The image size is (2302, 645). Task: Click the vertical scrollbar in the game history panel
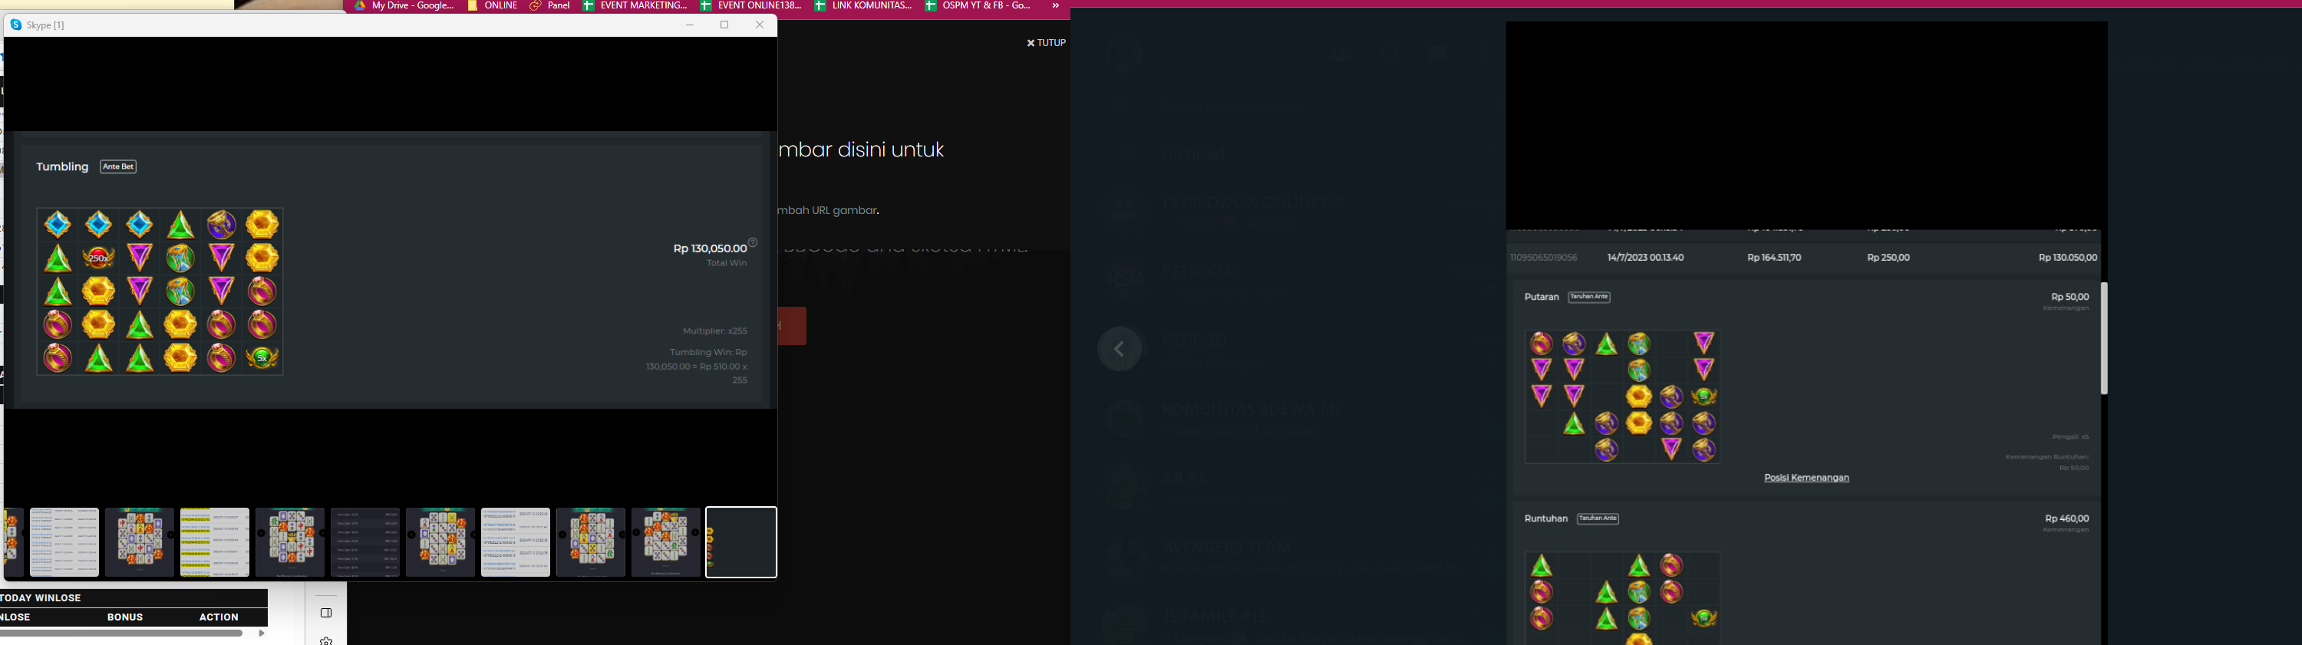(2103, 338)
